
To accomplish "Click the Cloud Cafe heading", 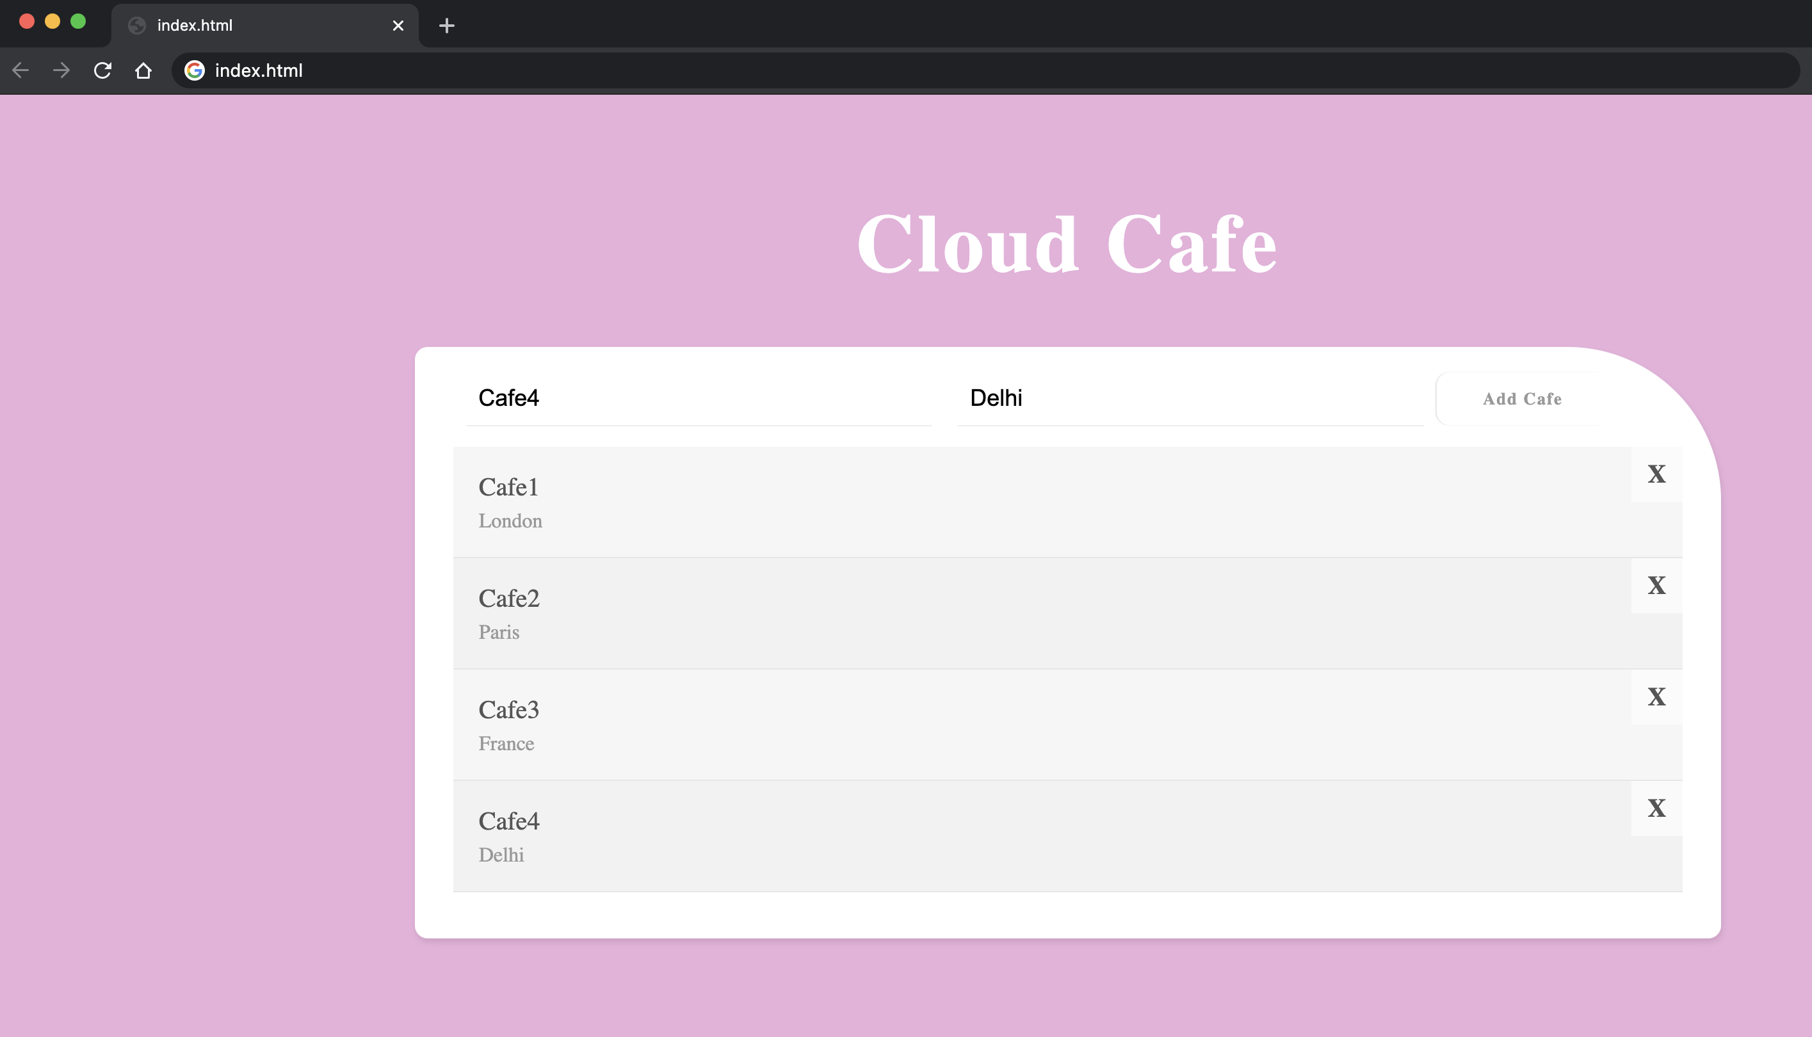I will point(1066,244).
